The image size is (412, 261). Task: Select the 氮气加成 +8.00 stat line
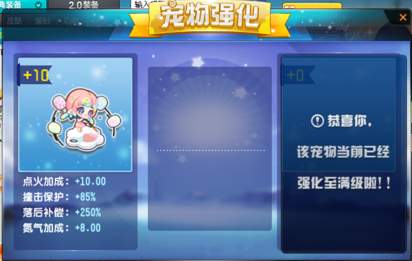pyautogui.click(x=62, y=228)
